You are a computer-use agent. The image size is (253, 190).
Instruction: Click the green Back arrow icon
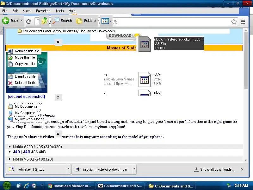6,21
